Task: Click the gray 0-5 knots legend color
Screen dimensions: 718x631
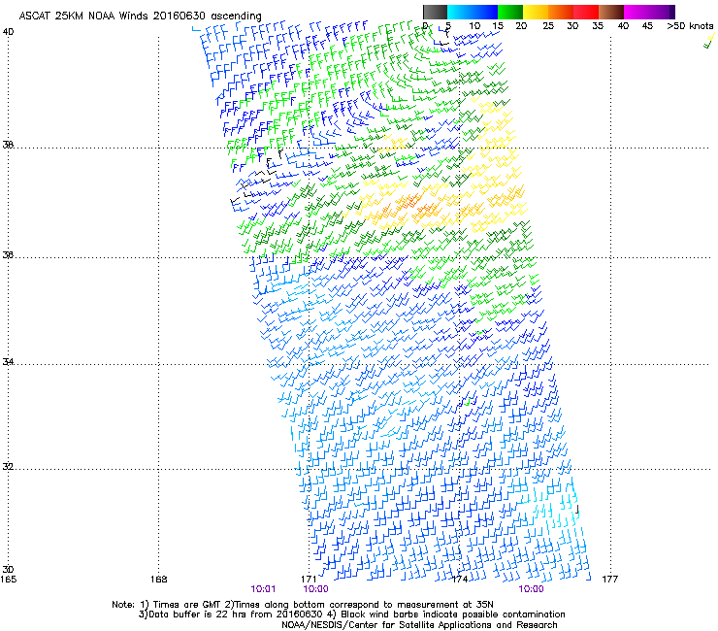Action: 435,12
